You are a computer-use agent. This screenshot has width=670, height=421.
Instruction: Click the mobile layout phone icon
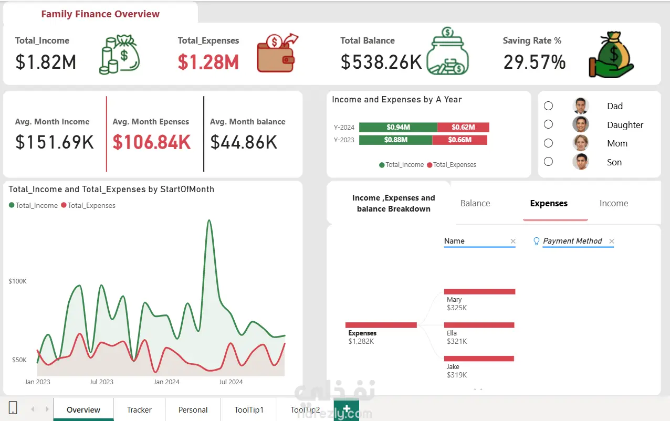[13, 408]
